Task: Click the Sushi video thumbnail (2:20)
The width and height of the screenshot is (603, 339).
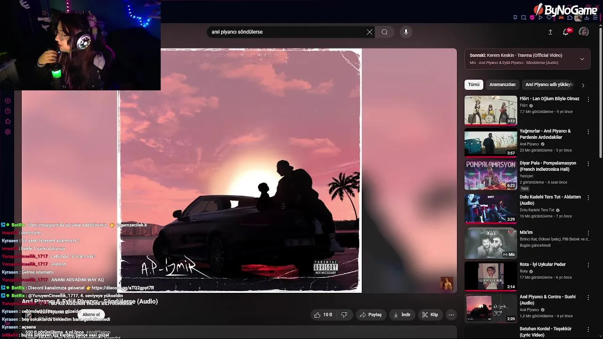Action: point(490,308)
